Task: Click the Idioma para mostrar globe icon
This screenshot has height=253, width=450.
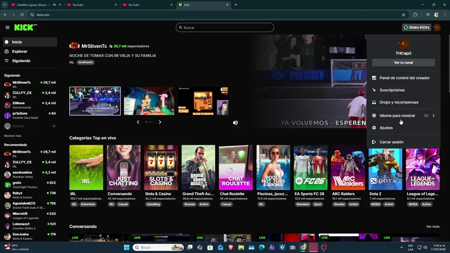Action: [374, 116]
